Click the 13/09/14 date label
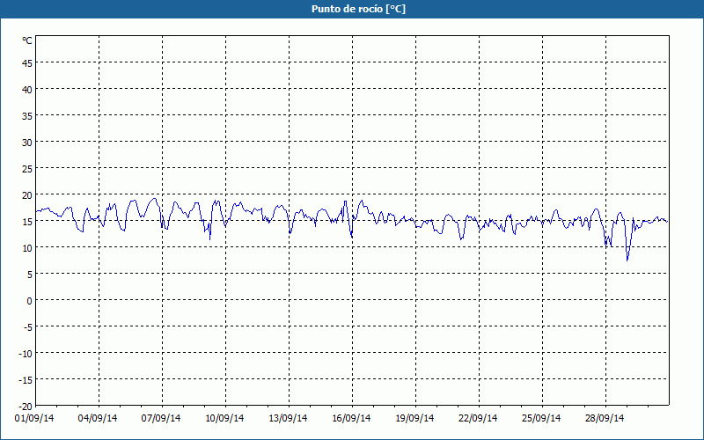This screenshot has height=440, width=704. 288,418
